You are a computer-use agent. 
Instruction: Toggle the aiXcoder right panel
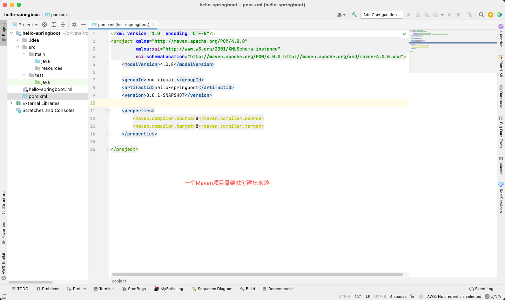coord(501,35)
